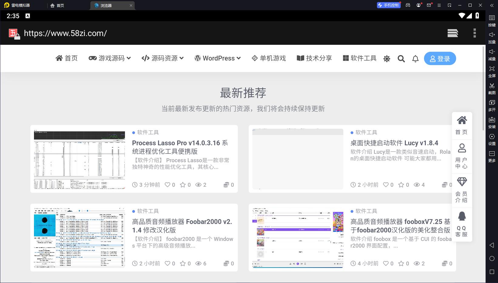
Task: Open the gamepad icon in title bar
Action: tap(408, 5)
